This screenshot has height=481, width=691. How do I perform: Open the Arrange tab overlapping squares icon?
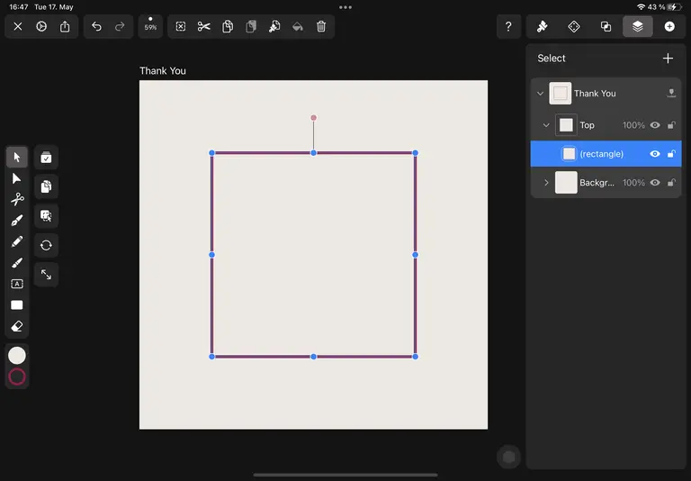coord(606,26)
